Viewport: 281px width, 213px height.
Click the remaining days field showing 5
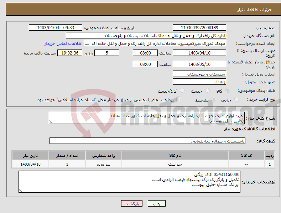(x=107, y=53)
